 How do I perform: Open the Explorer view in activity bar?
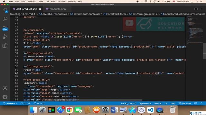point(5,10)
